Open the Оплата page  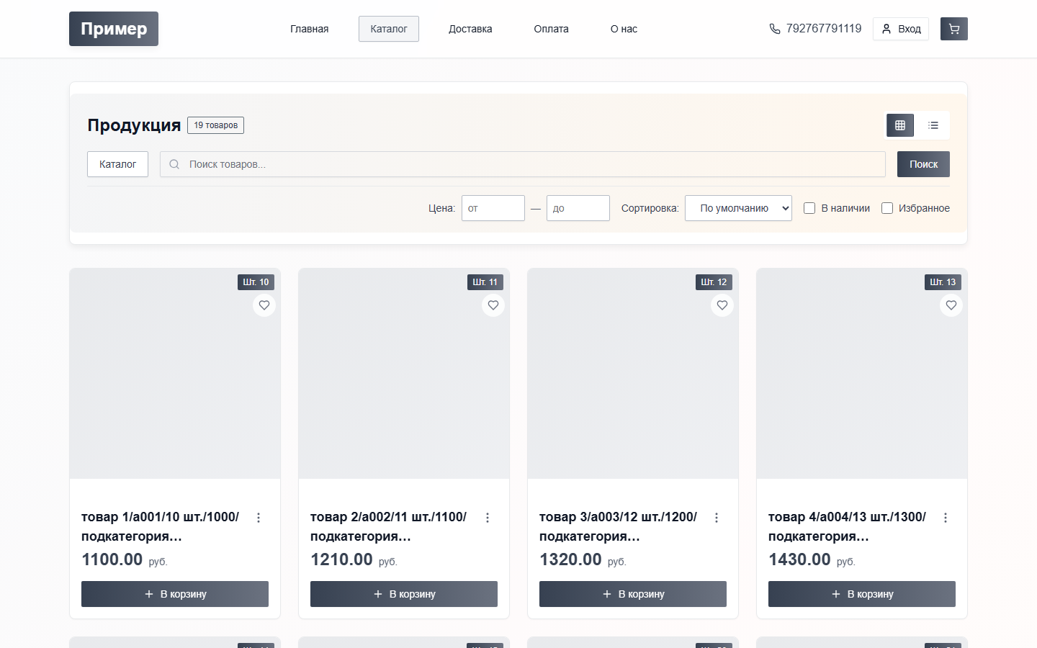[552, 29]
